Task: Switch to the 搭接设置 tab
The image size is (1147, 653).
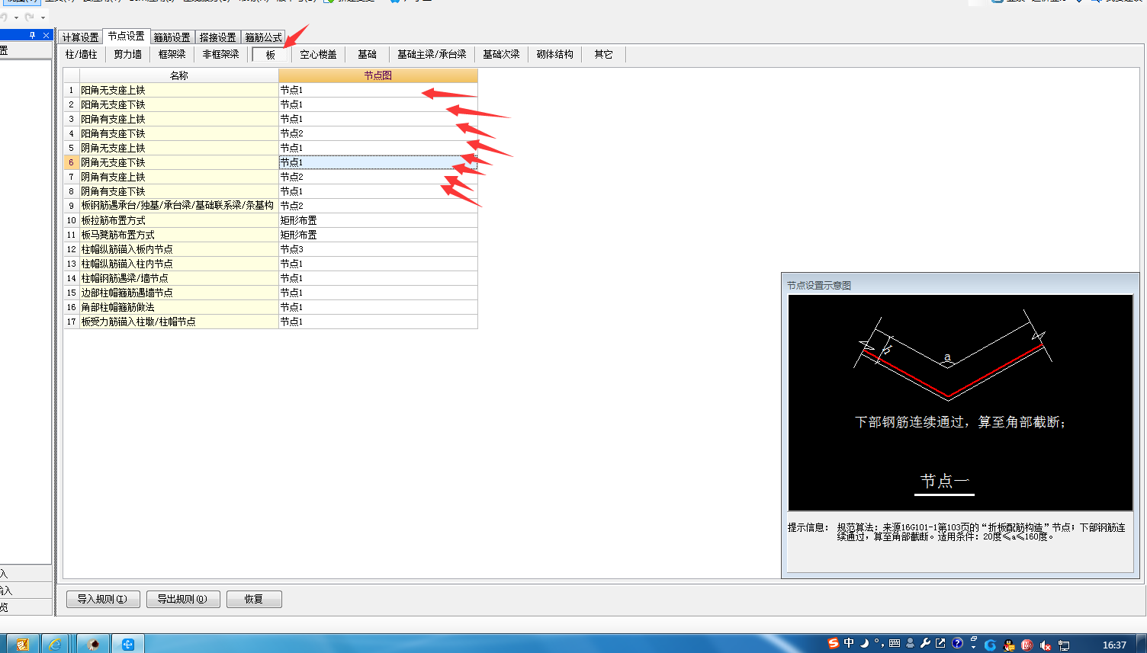Action: (217, 37)
